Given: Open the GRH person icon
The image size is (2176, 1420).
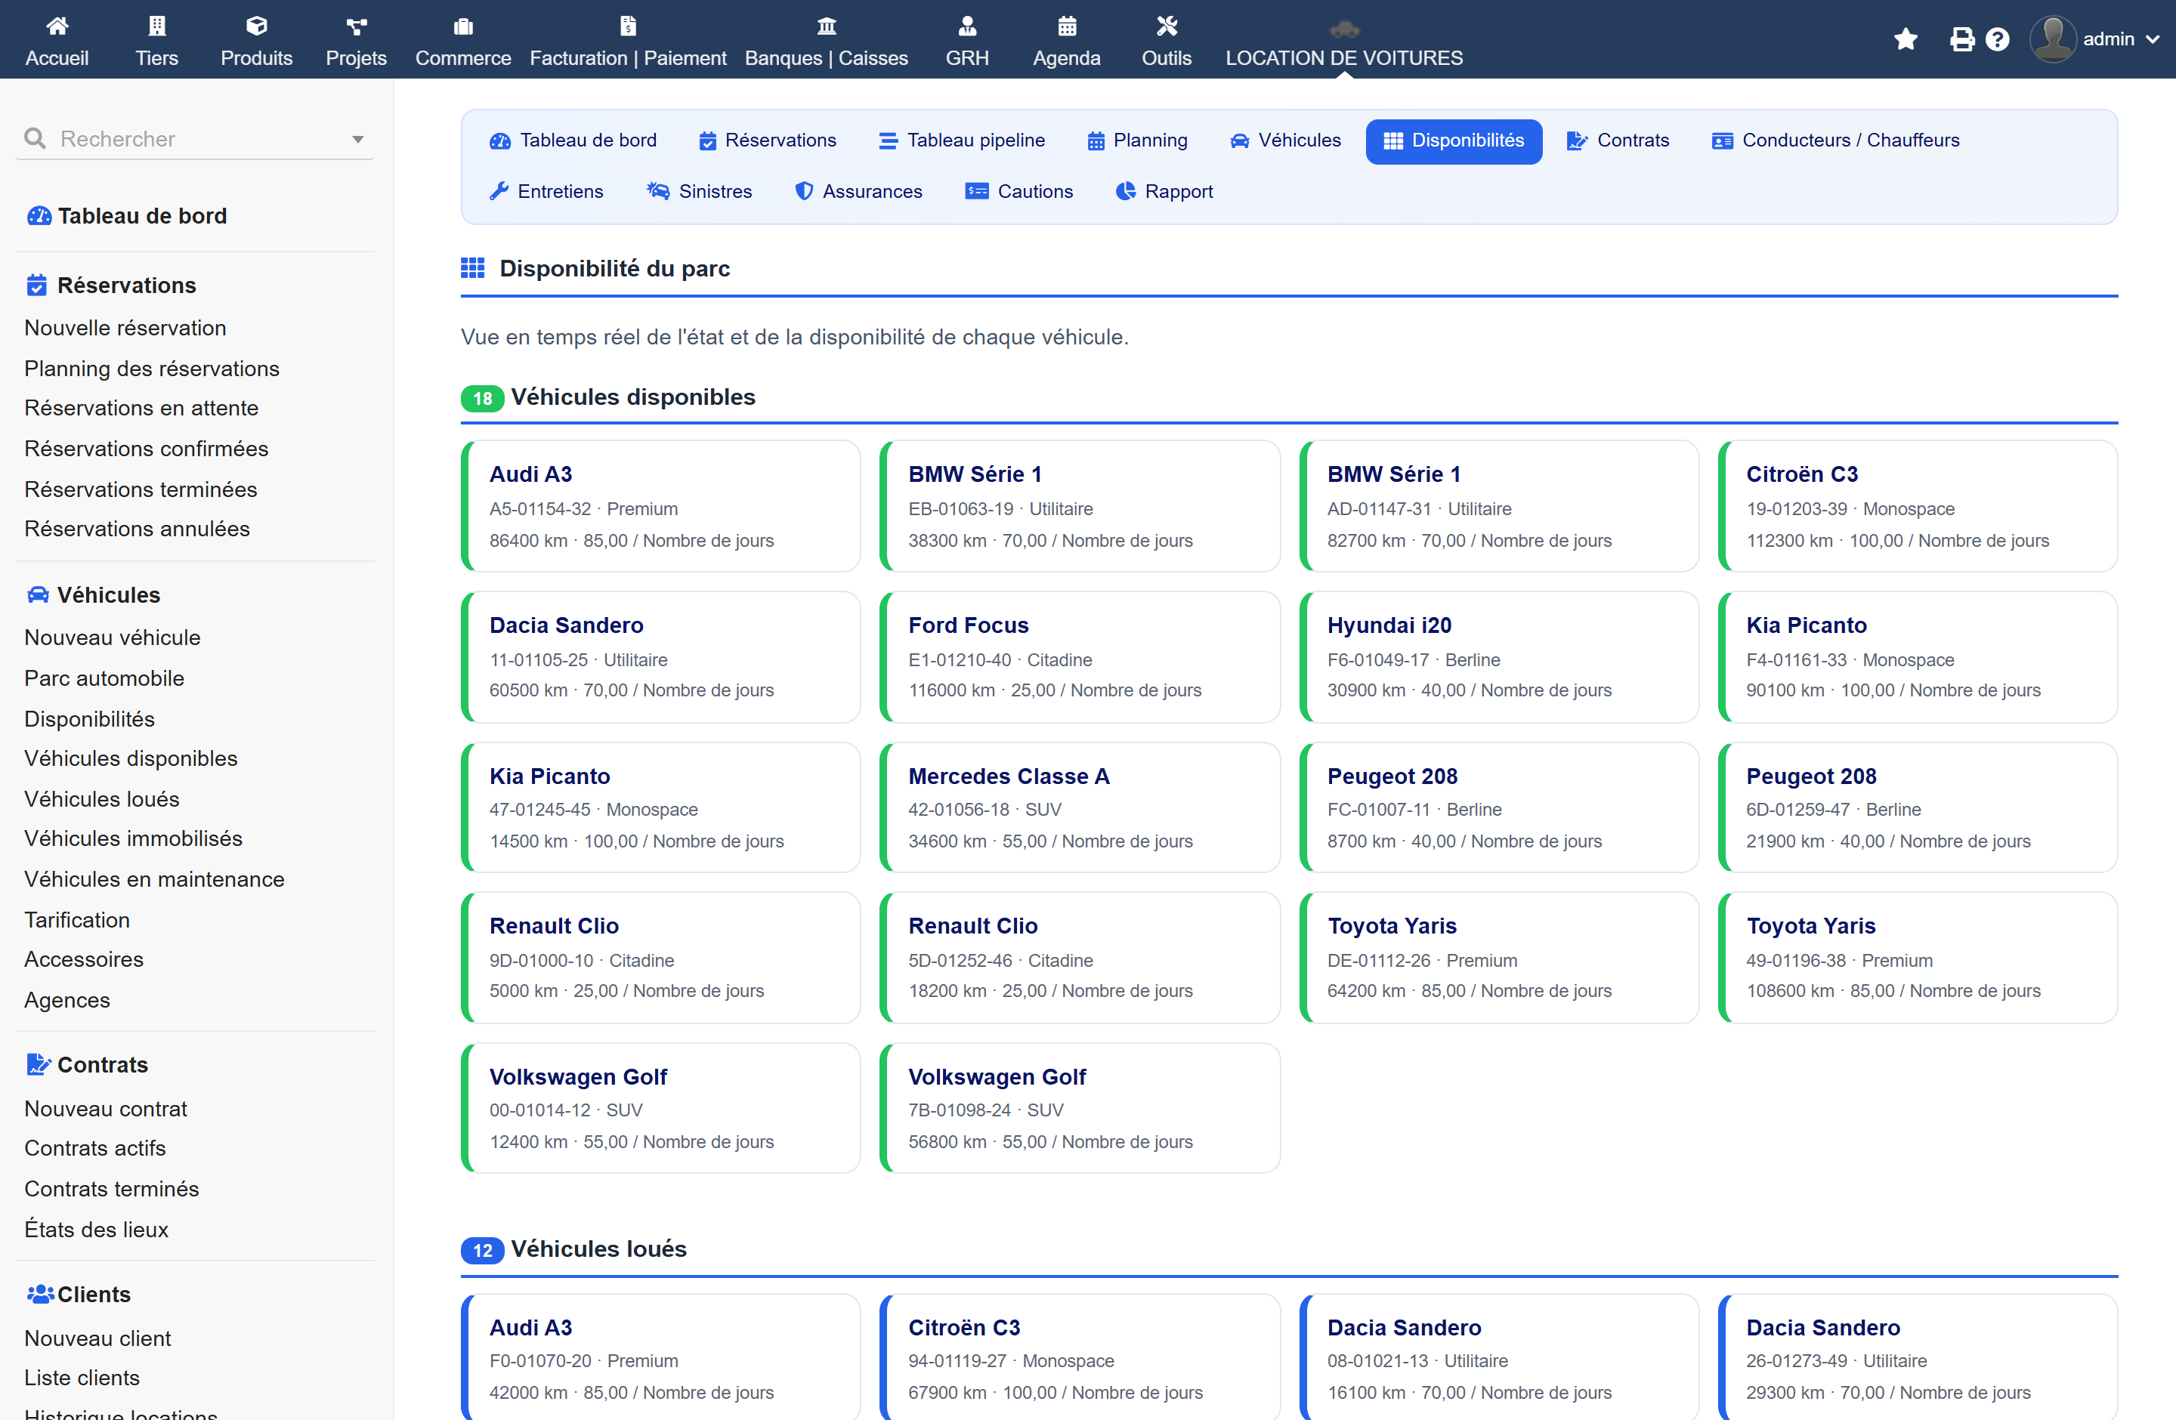Looking at the screenshot, I should coord(967,26).
